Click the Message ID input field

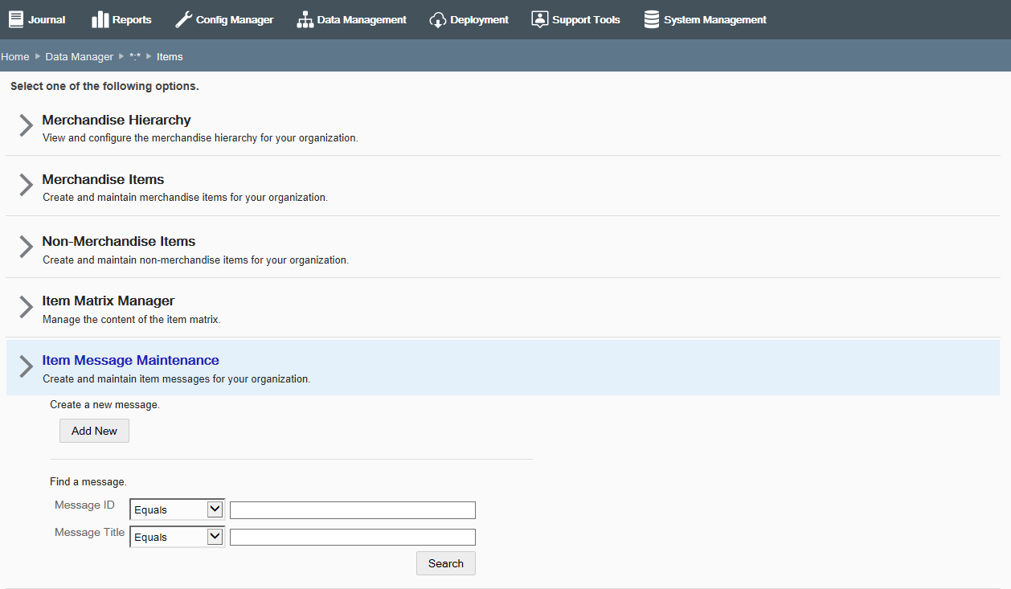pos(353,510)
